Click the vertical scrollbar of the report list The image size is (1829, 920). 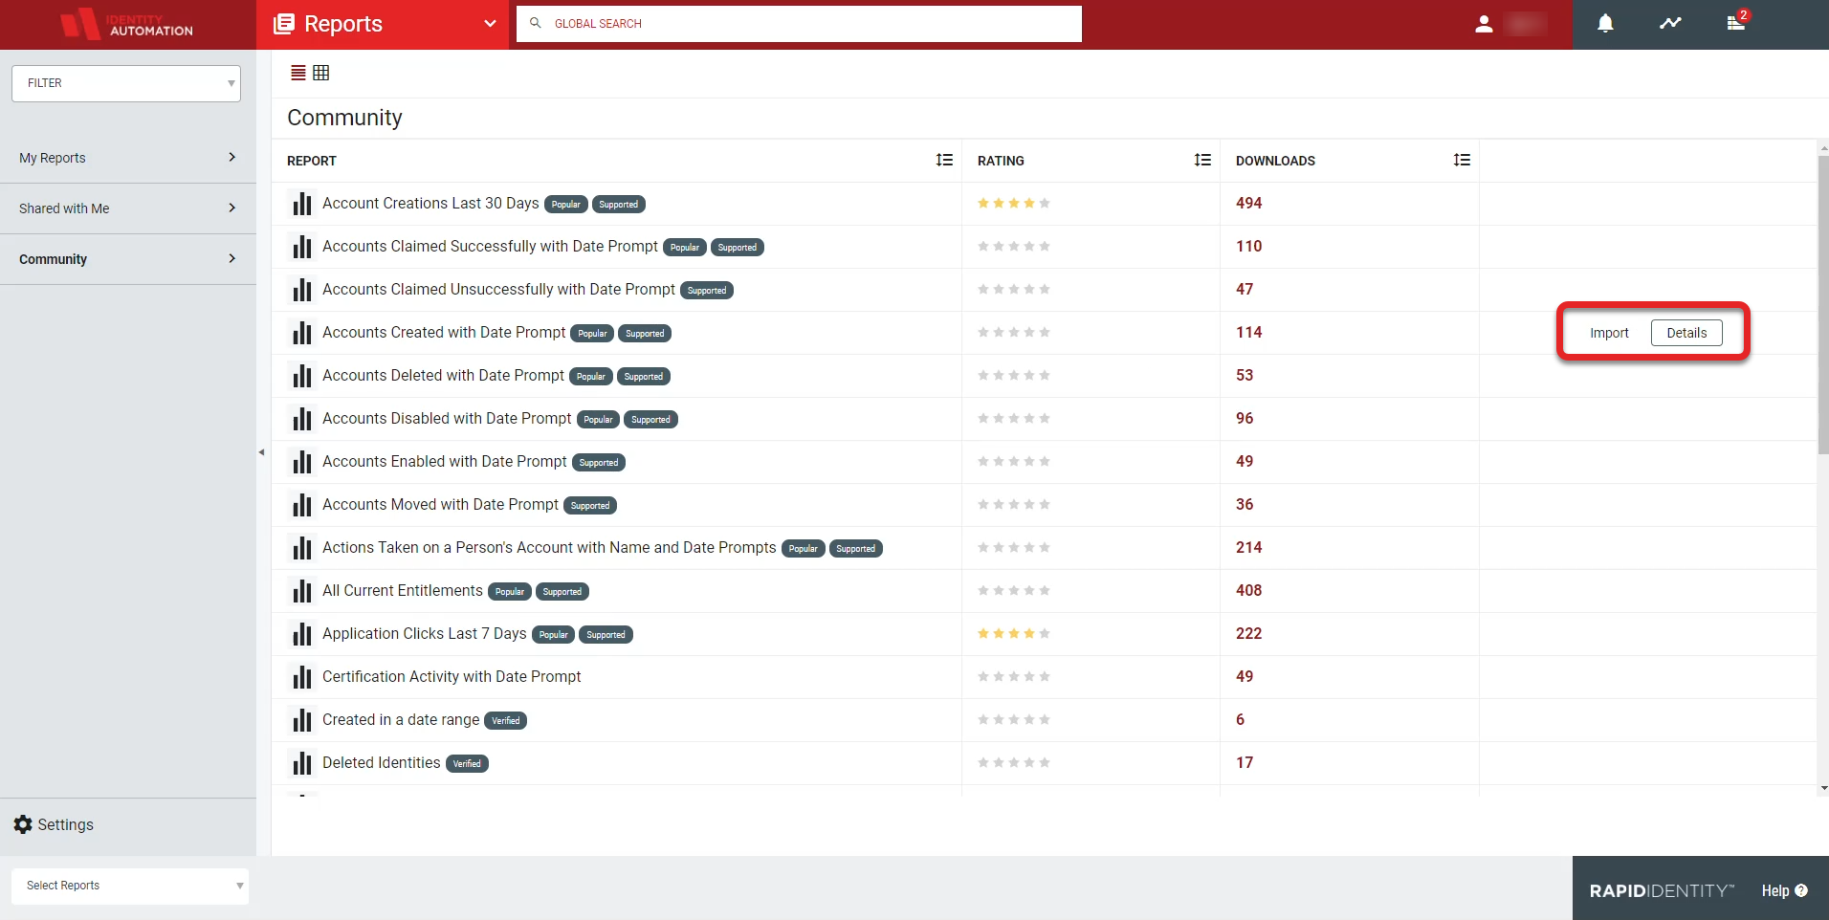[x=1823, y=306]
